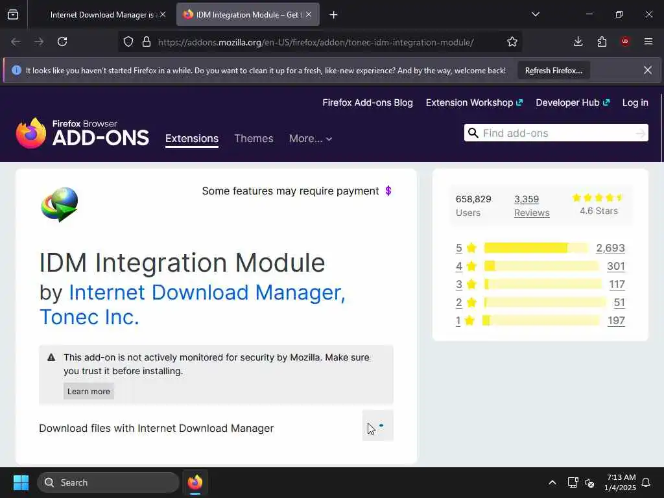Open the Firefox View tab list icon

point(13,14)
